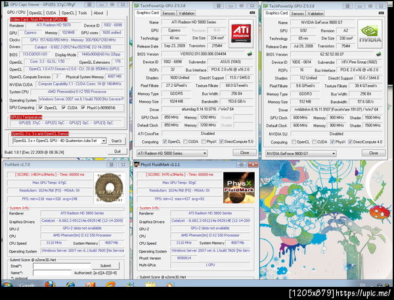
Task: Launch Firefox from the taskbar
Action: tap(50, 284)
